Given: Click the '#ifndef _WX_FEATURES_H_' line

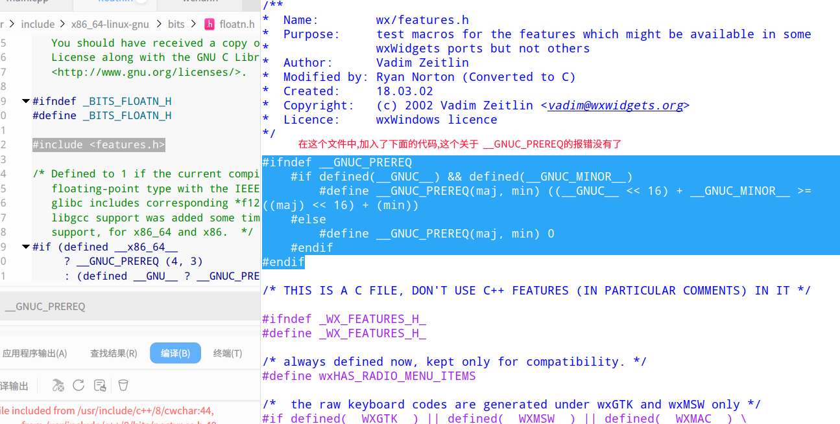Looking at the screenshot, I should pyautogui.click(x=344, y=319).
